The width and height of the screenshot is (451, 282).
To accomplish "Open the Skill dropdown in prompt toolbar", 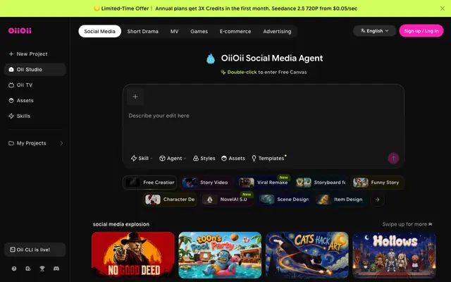I will (x=142, y=158).
